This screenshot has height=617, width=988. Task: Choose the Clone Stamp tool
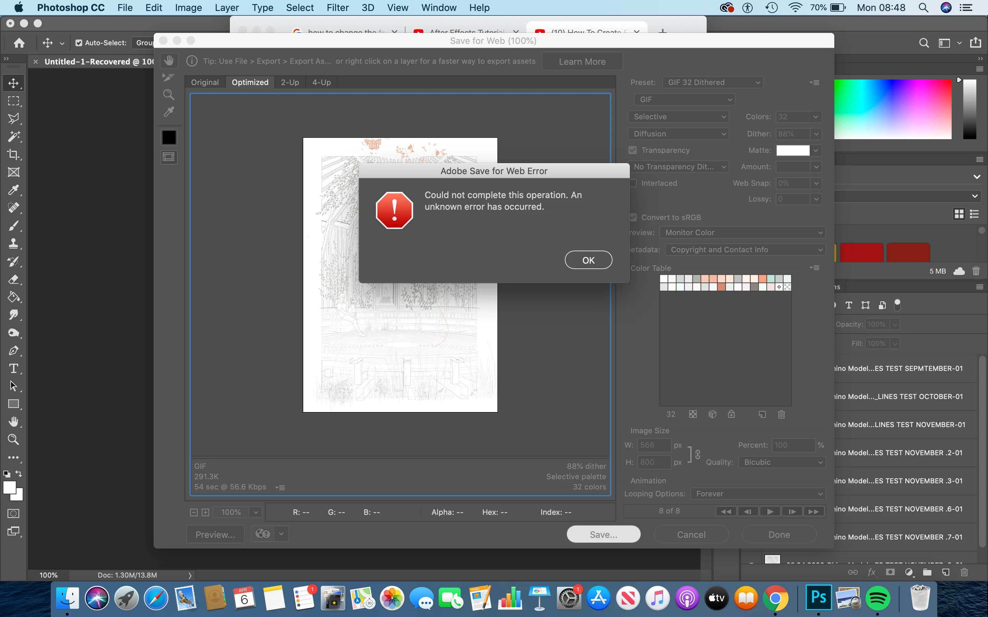click(13, 244)
